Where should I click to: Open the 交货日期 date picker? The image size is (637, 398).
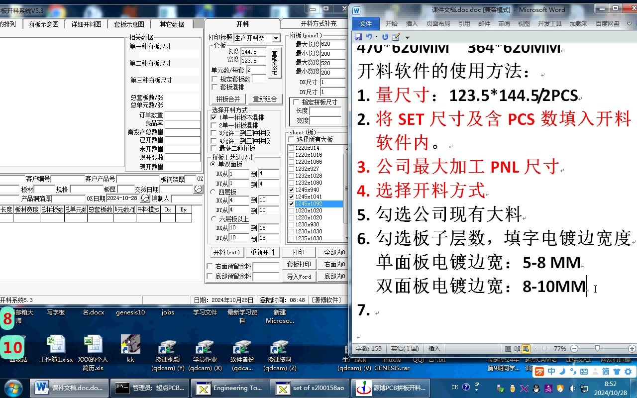(198, 189)
